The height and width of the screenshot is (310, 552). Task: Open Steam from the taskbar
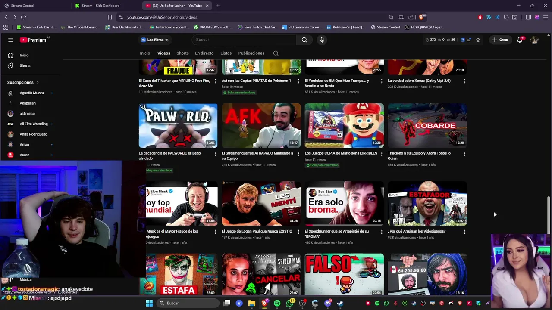click(x=340, y=303)
